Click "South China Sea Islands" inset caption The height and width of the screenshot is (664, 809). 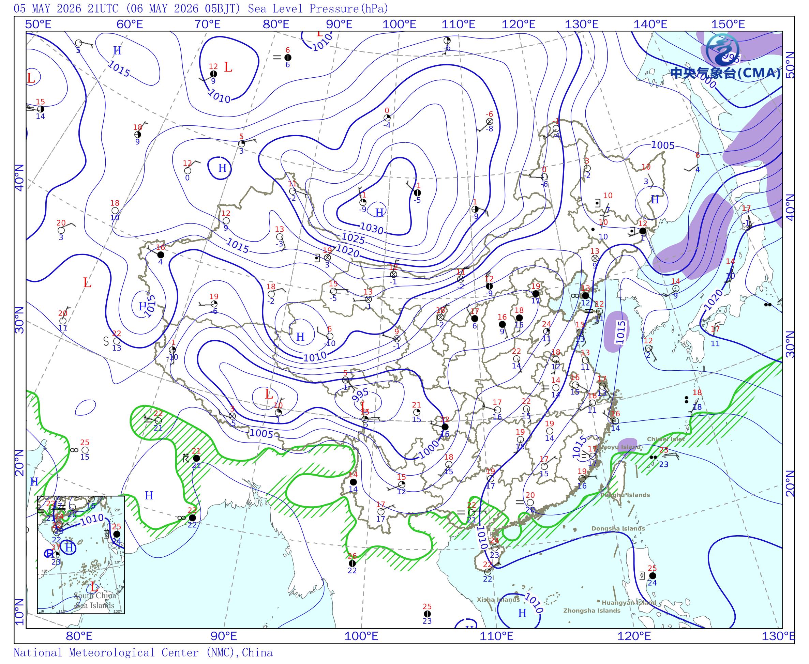pos(94,600)
